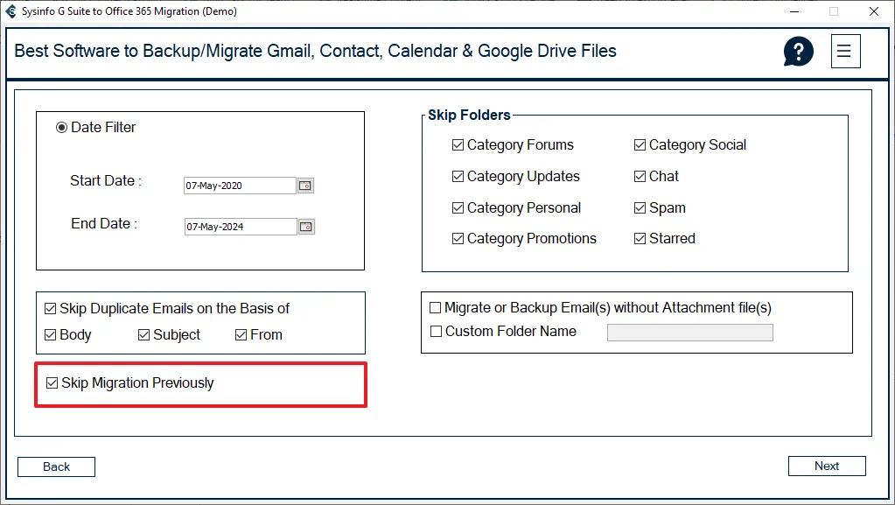The image size is (895, 505).
Task: Toggle the Spam skip folder checkbox
Action: click(640, 208)
